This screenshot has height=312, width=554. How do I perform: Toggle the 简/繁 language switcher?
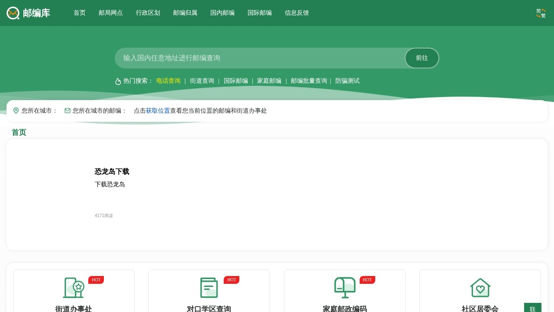[x=541, y=13]
